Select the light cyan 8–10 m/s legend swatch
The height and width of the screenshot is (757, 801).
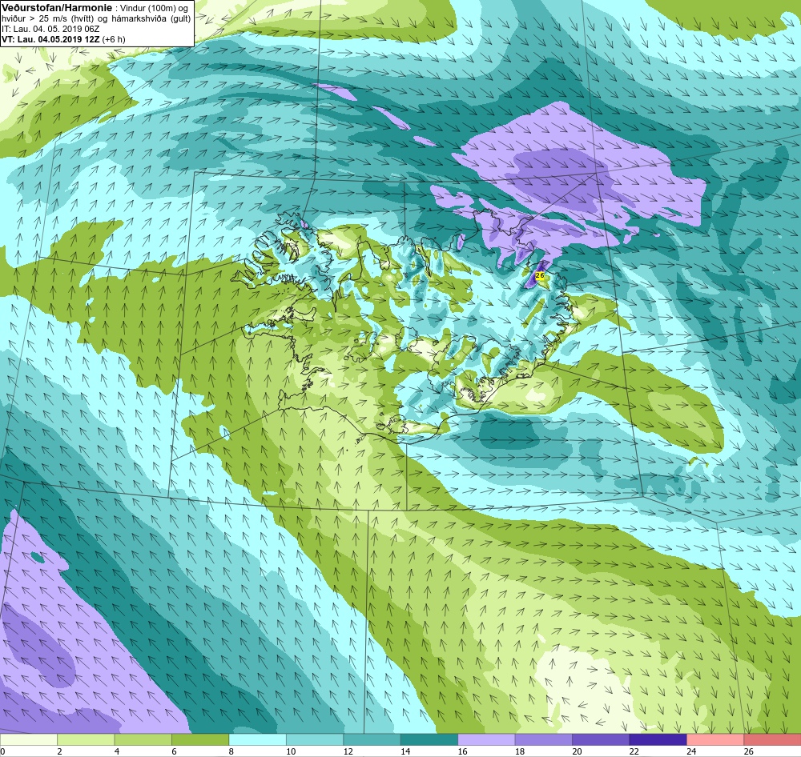pos(257,739)
